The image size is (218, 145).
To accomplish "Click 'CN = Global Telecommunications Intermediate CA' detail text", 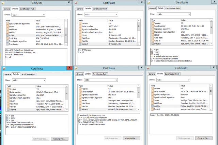I will 171,61.
